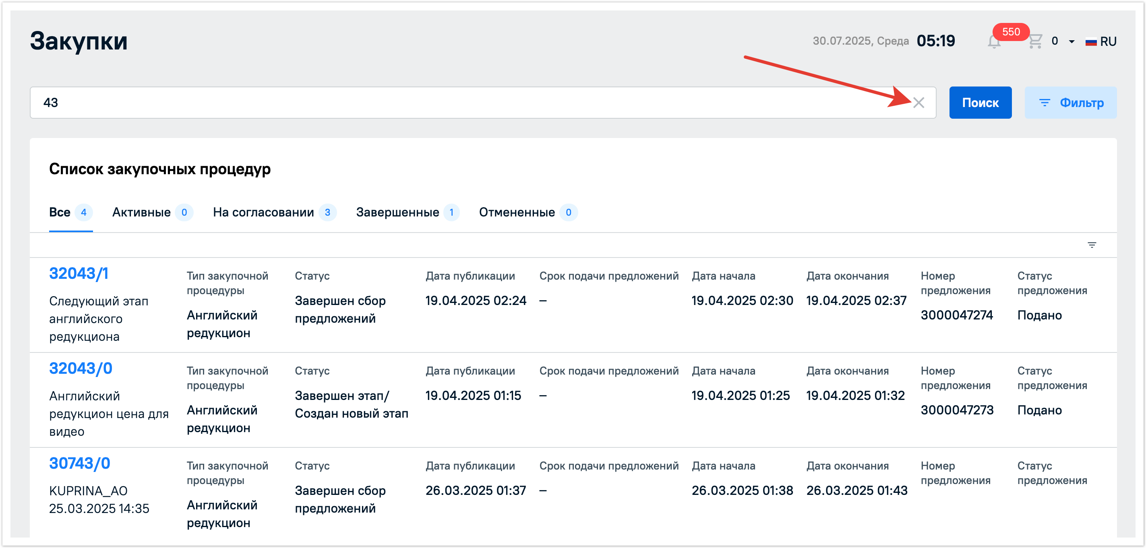Clear the search field with X icon
The width and height of the screenshot is (1146, 548).
(x=918, y=103)
